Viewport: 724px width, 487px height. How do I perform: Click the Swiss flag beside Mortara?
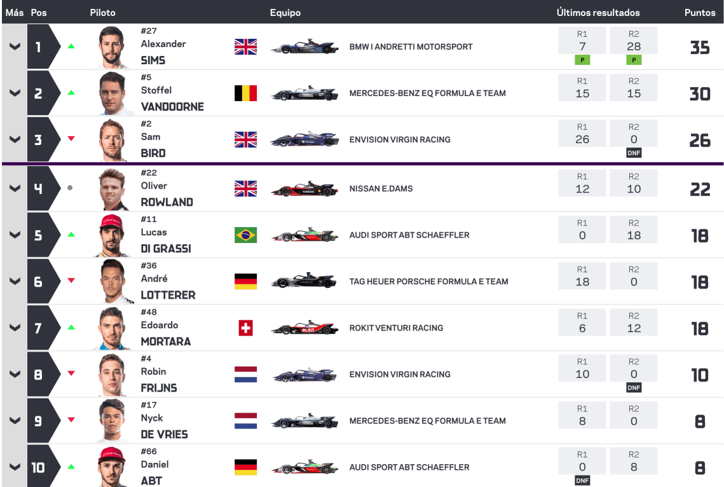pos(245,328)
